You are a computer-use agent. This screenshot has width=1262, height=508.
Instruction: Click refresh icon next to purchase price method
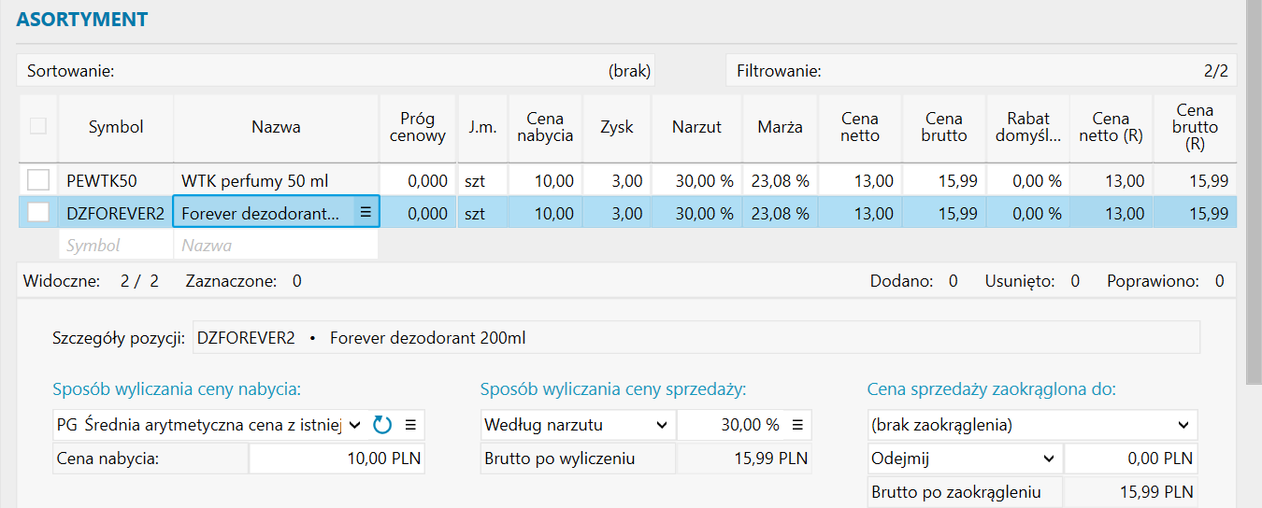pos(381,426)
